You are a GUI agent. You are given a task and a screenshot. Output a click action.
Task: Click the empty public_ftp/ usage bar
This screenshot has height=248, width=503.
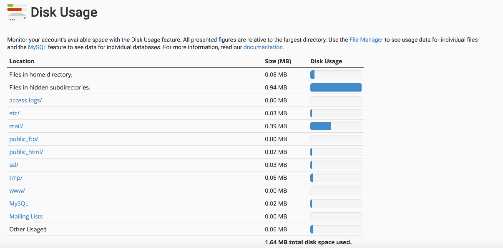coord(336,139)
